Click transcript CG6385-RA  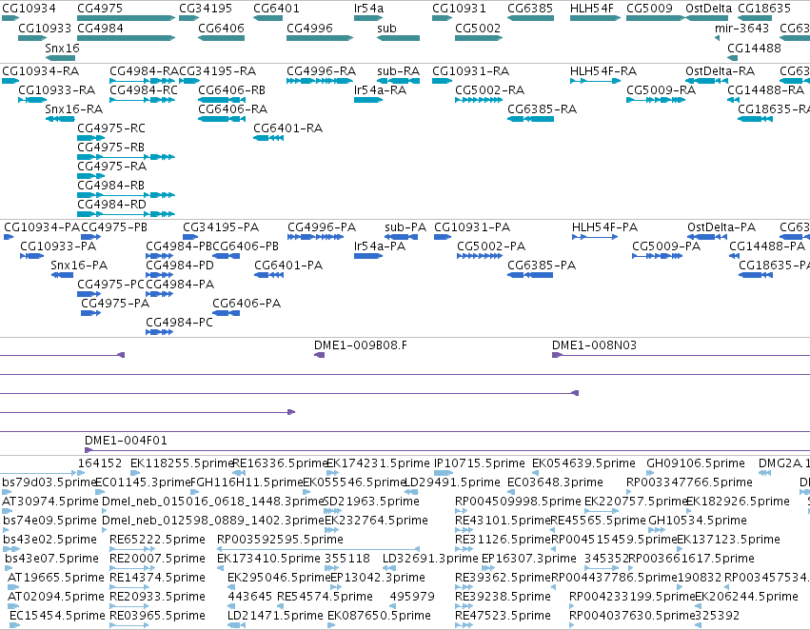(542, 108)
